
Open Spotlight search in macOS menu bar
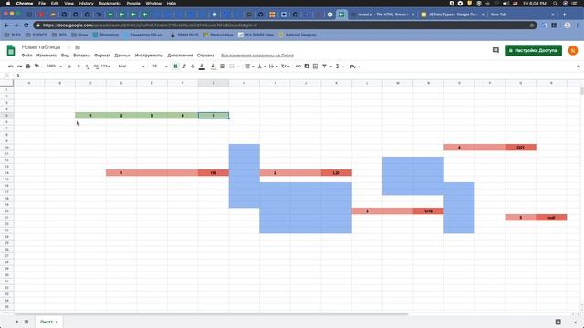tap(555, 4)
